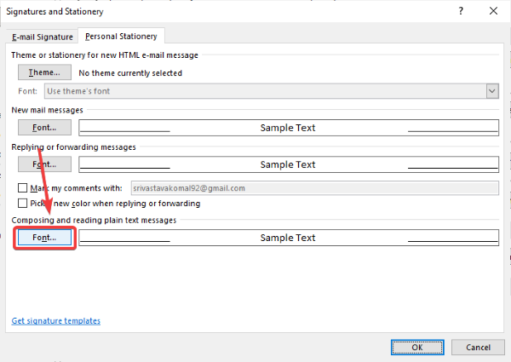Click the reply/forward Sample Text preview
This screenshot has width=511, height=362.
288,164
